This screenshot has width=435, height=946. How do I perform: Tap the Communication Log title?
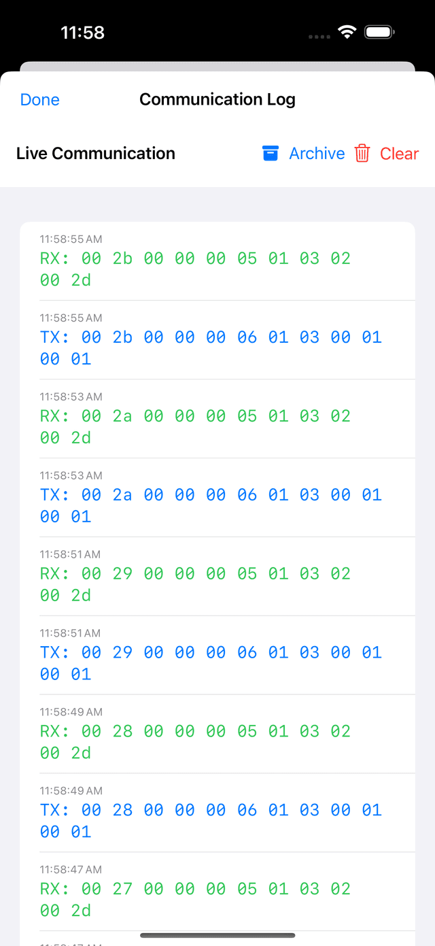[217, 99]
